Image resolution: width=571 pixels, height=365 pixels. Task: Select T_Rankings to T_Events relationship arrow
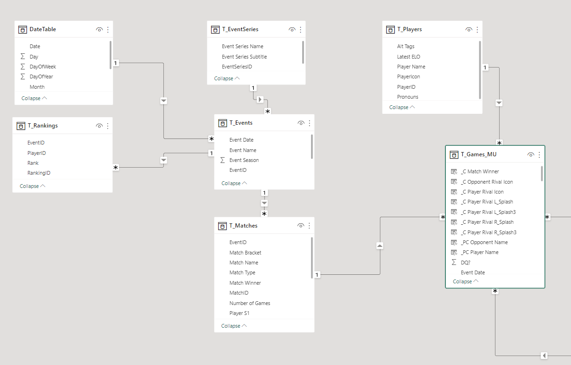pos(163,160)
